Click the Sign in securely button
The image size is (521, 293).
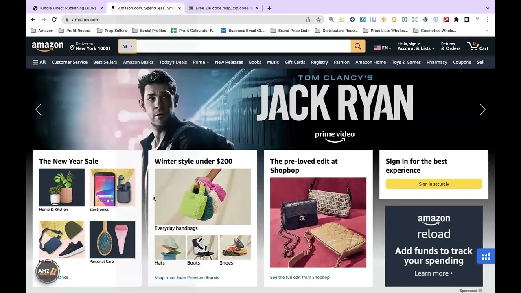point(434,184)
